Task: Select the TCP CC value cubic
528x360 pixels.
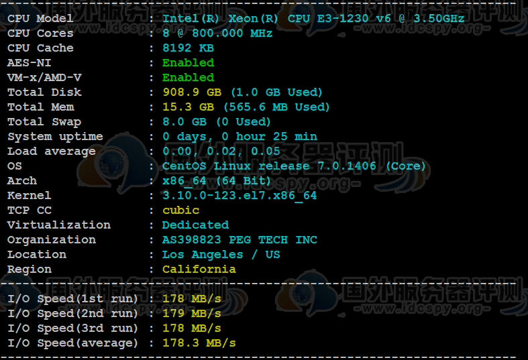Action: click(x=181, y=211)
